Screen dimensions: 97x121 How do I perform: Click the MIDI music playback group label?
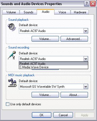tap(21, 75)
